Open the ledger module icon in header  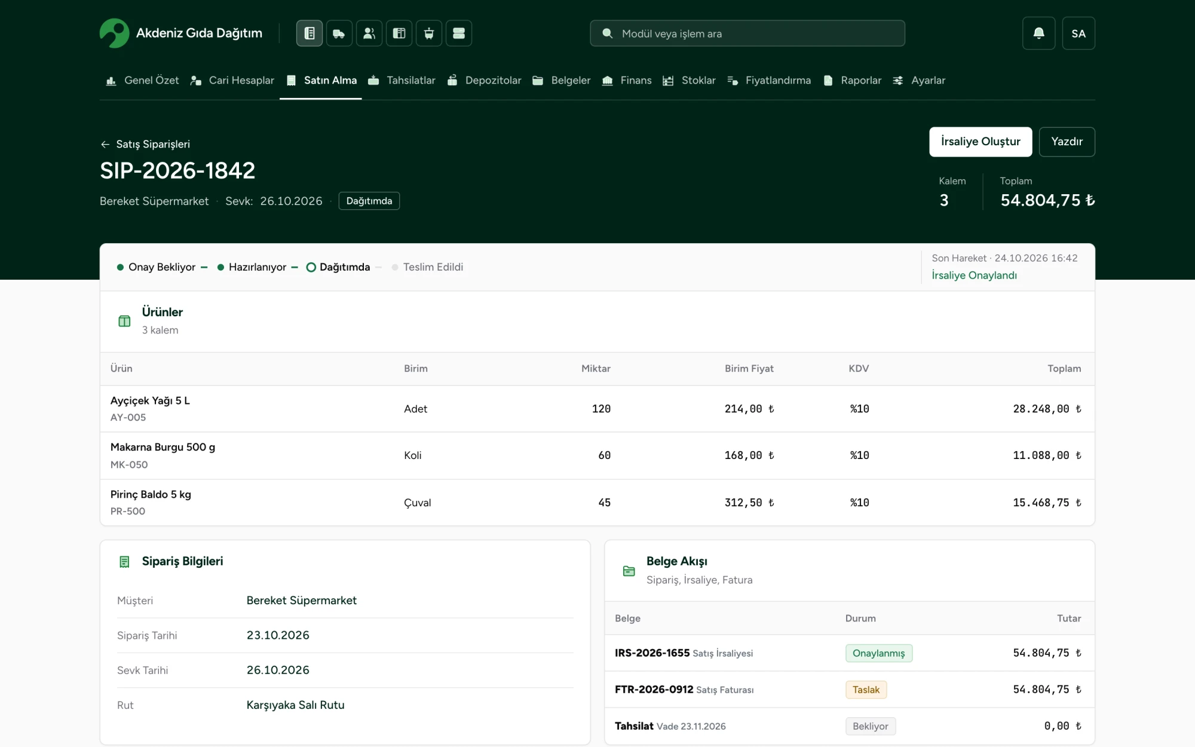point(310,33)
